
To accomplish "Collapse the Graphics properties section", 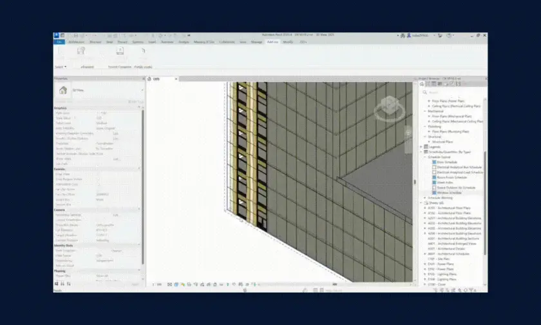I will pyautogui.click(x=139, y=108).
